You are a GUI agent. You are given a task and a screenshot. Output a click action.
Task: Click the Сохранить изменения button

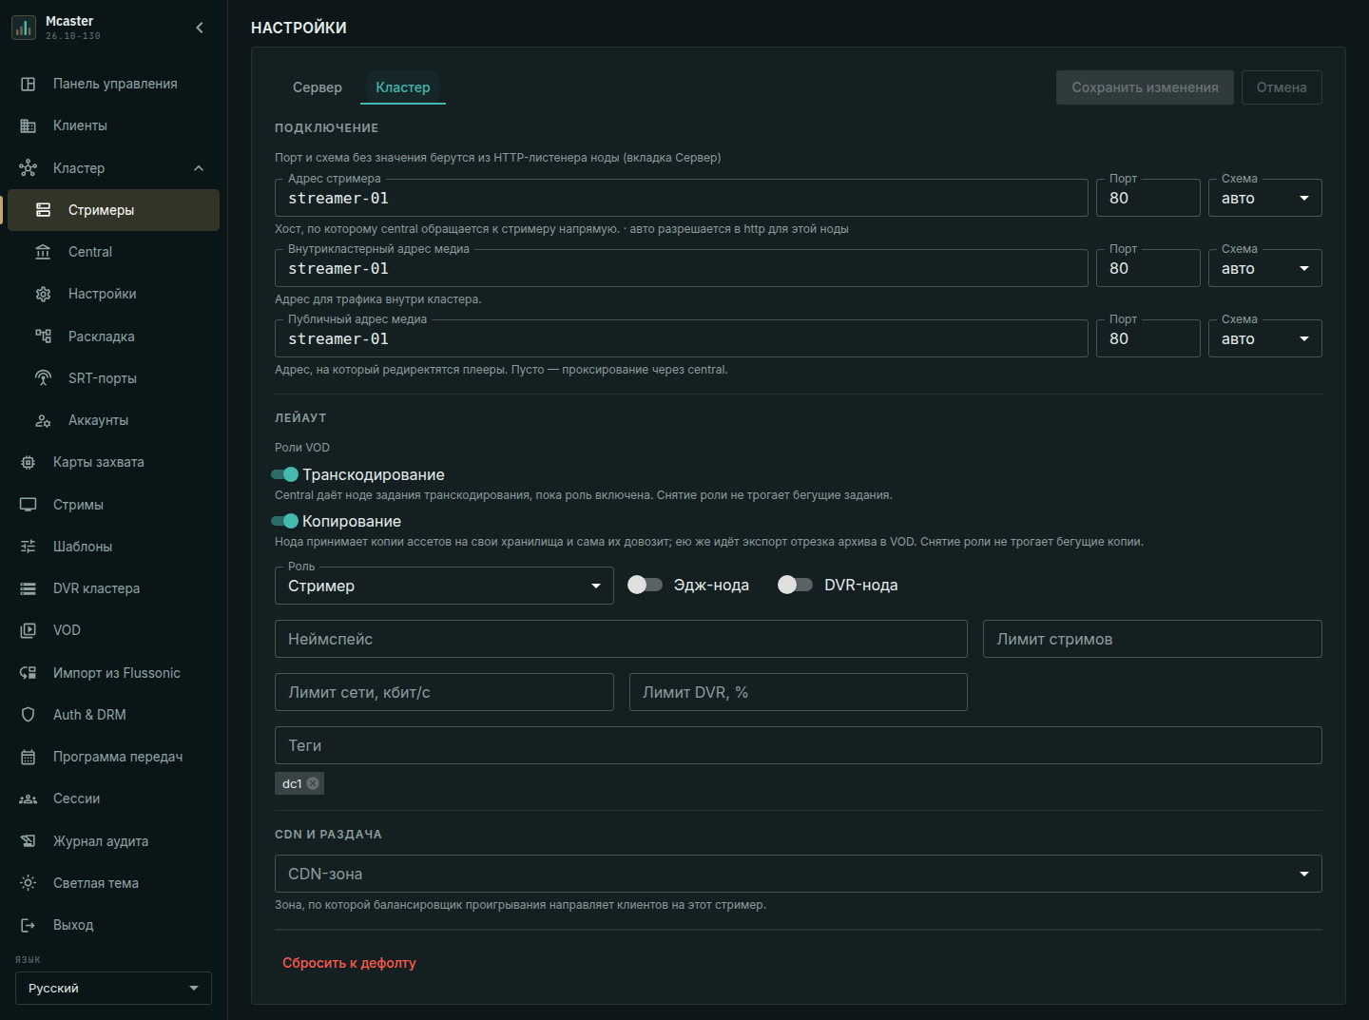point(1145,87)
